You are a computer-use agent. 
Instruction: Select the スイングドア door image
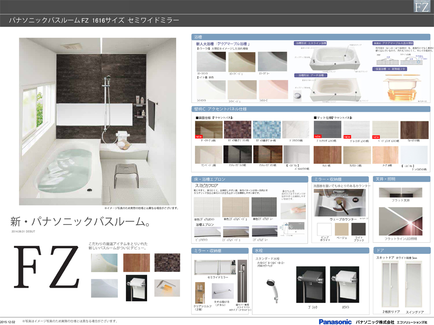(x=414, y=284)
